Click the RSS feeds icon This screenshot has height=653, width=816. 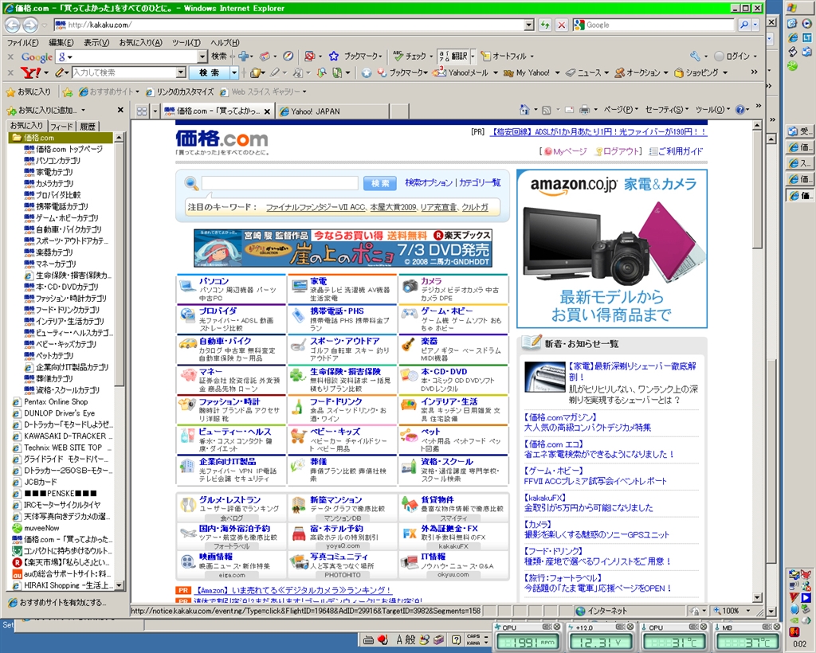[547, 110]
